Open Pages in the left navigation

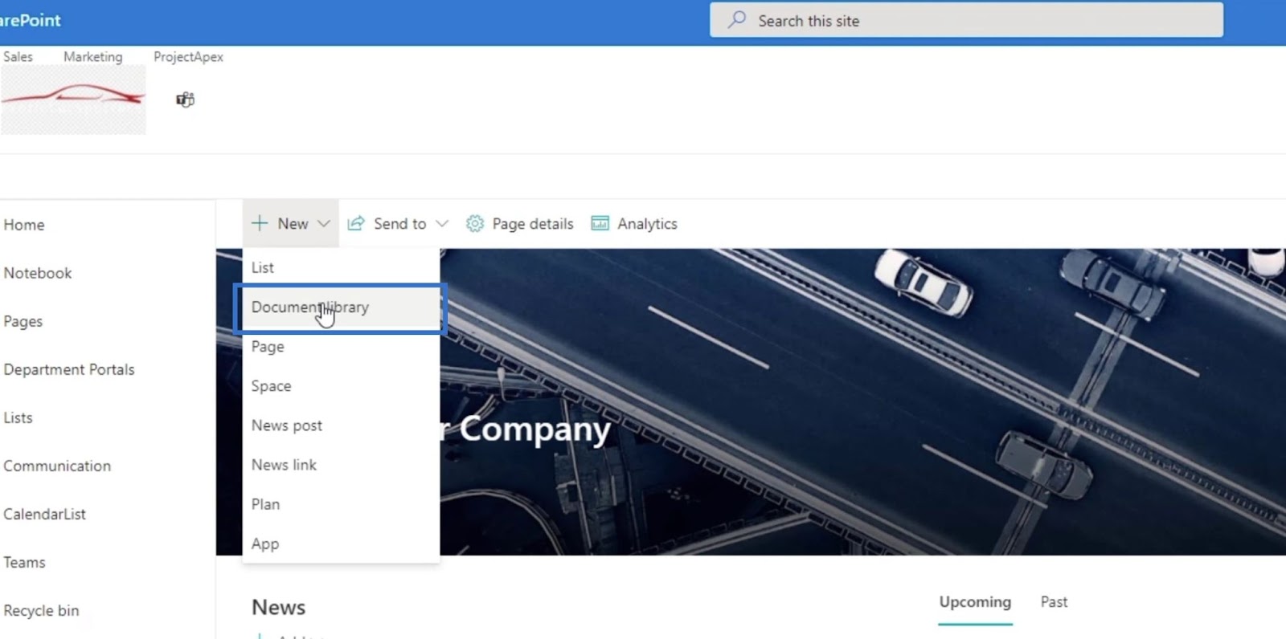click(x=23, y=321)
